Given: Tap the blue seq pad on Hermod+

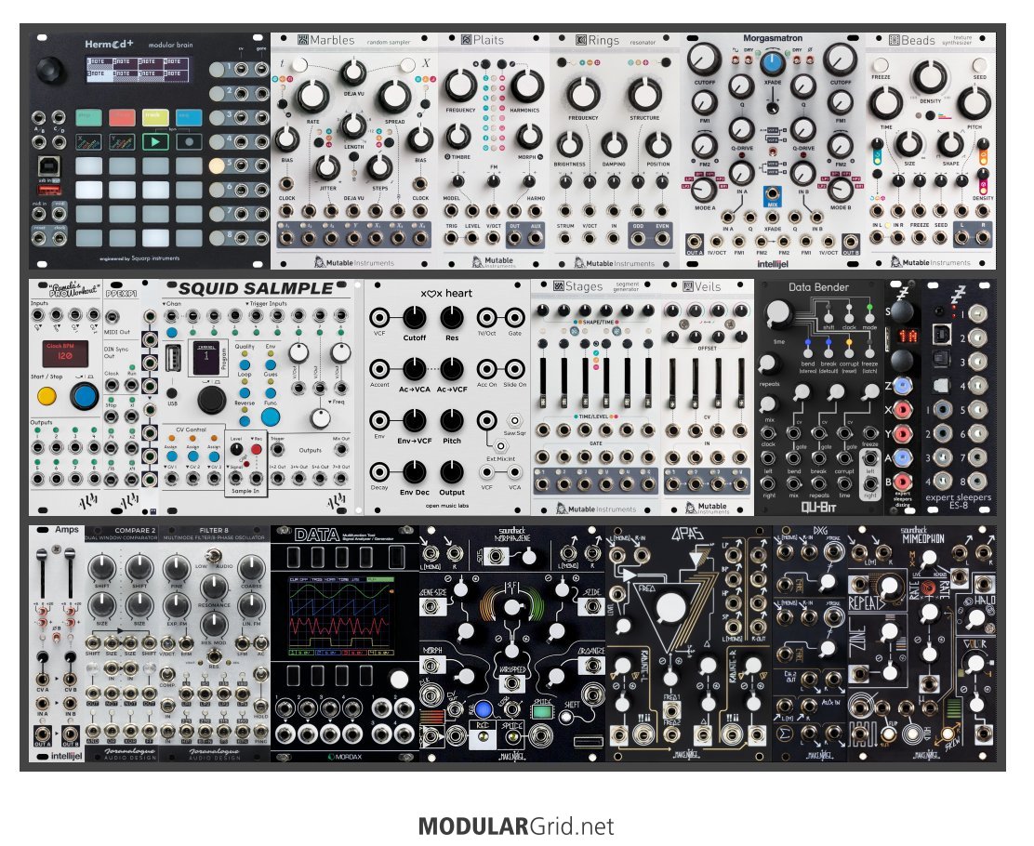Looking at the screenshot, I should [189, 117].
